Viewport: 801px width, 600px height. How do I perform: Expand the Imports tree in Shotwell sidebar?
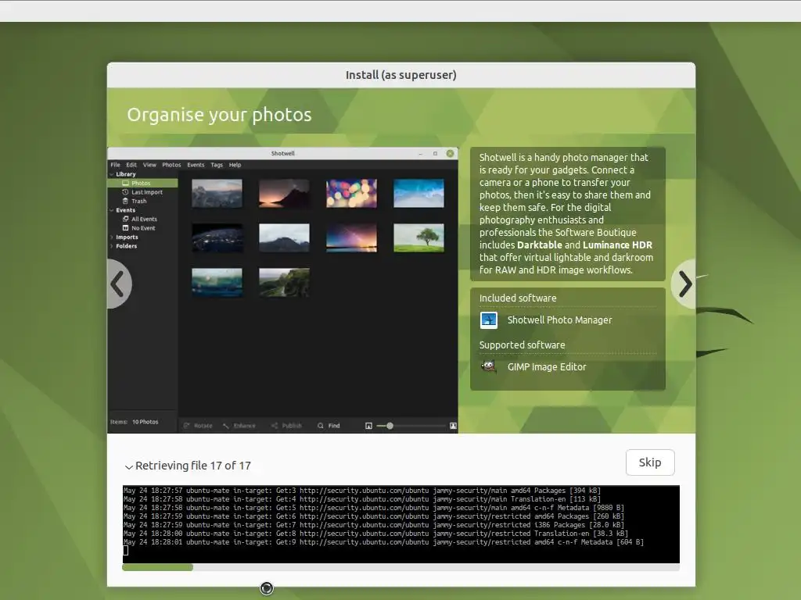[111, 237]
